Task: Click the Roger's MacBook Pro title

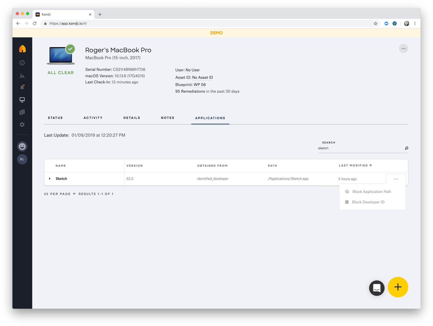Action: 118,50
